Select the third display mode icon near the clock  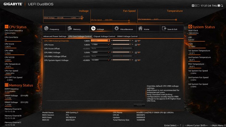point(198,6)
